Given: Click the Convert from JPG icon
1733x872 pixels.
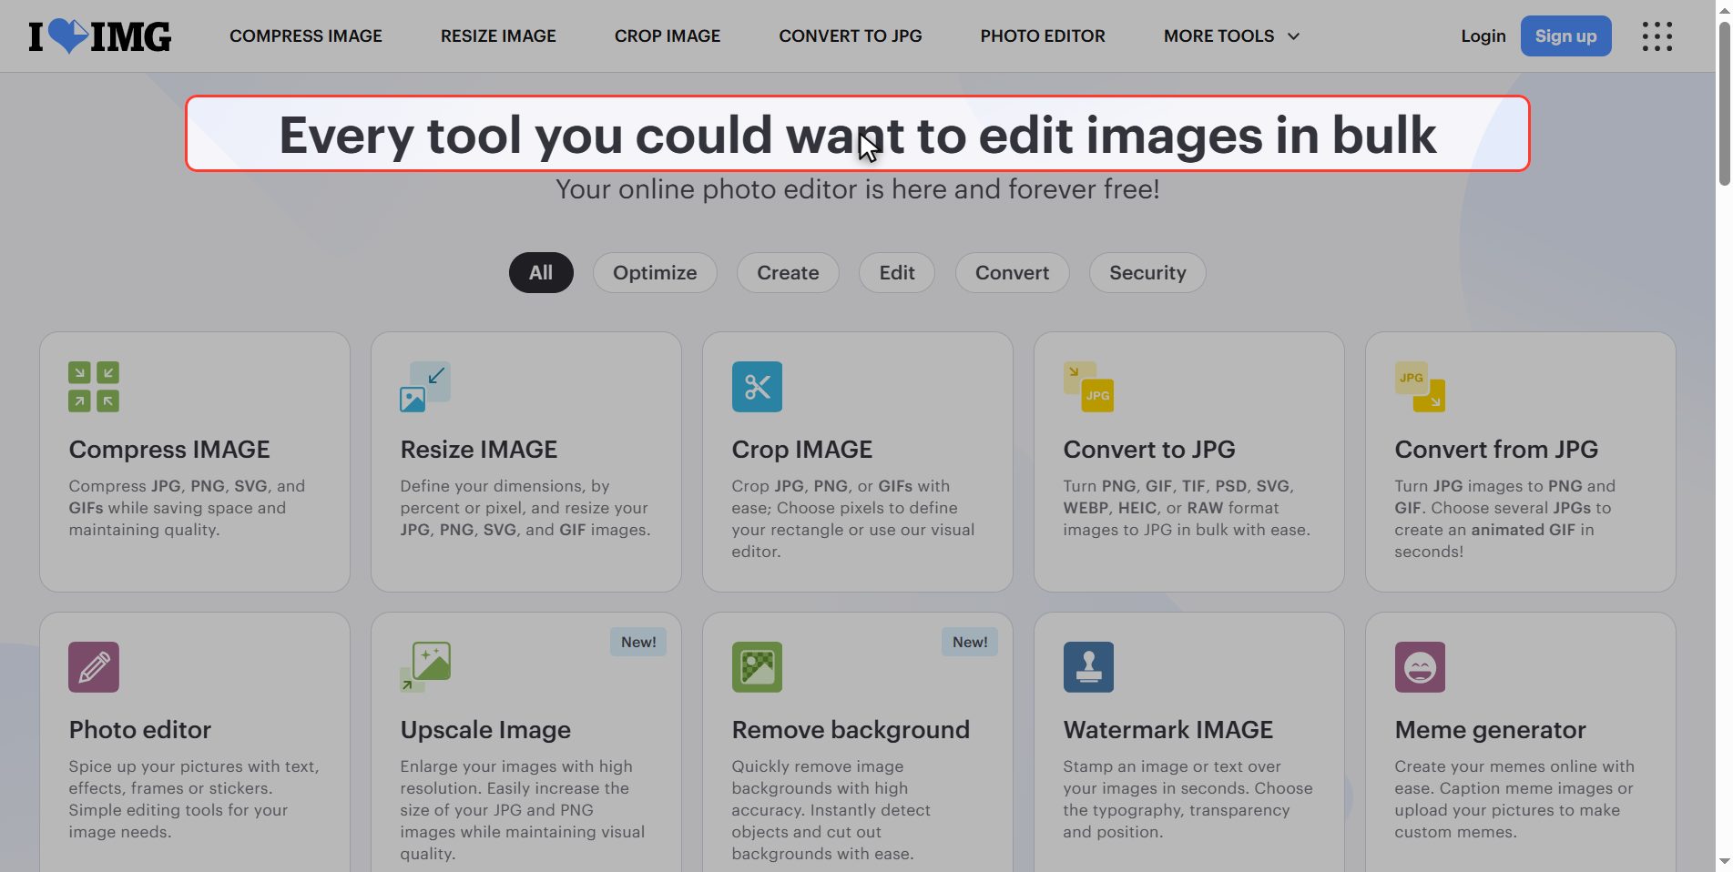Looking at the screenshot, I should [1420, 387].
